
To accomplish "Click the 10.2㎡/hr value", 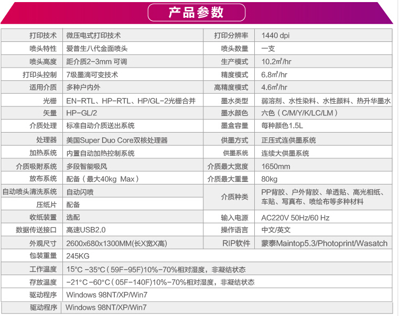I will tap(276, 61).
